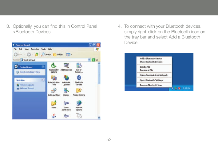
Task: Open Add or Remove Programs icon
Action: (79, 68)
